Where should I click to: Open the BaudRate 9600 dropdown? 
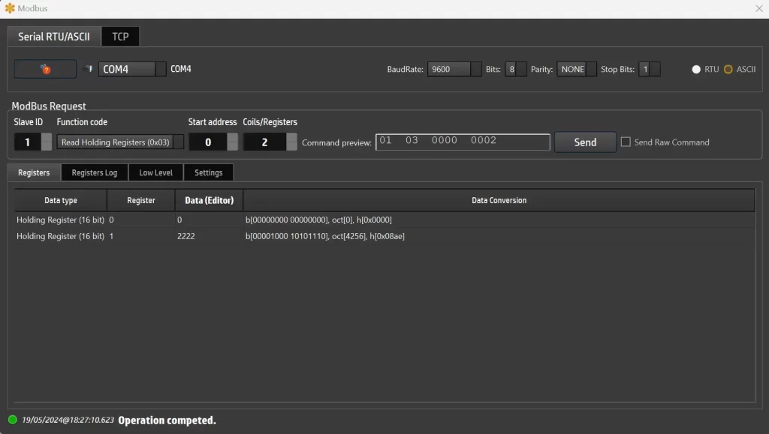[x=454, y=69]
